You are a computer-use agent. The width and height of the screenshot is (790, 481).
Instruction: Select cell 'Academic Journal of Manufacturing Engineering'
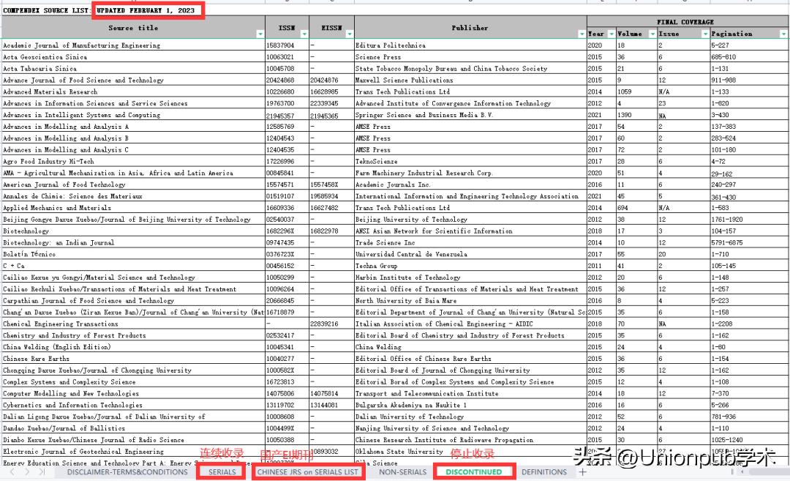133,45
